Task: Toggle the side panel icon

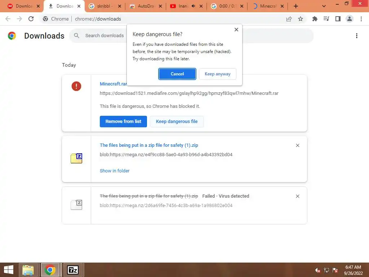Action: pyautogui.click(x=338, y=19)
